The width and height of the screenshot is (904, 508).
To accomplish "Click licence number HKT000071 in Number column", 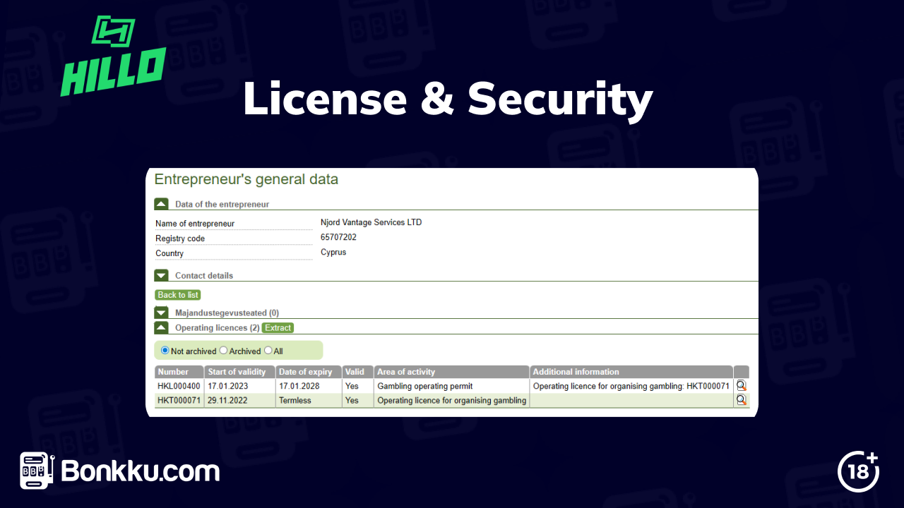I will point(179,400).
